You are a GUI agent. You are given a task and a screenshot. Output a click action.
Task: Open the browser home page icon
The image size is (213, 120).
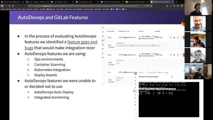pos(13,6)
